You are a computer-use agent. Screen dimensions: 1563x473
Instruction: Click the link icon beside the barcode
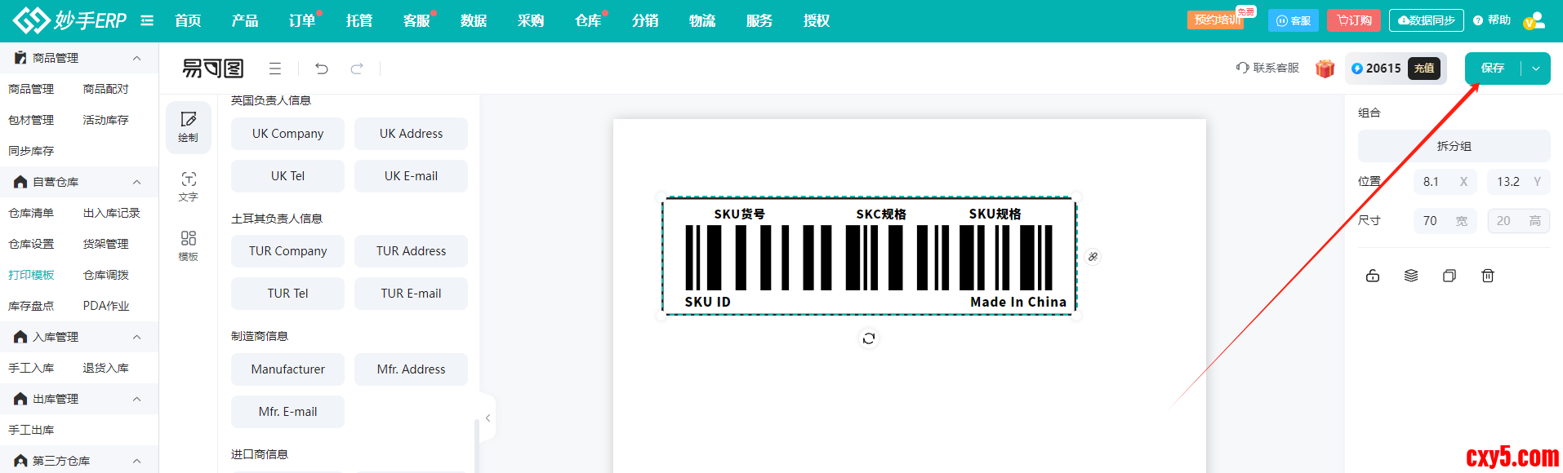tap(1093, 257)
